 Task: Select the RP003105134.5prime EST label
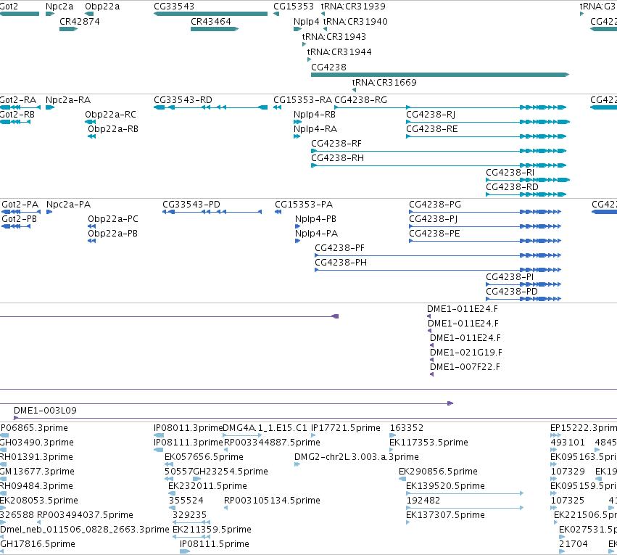click(x=273, y=501)
